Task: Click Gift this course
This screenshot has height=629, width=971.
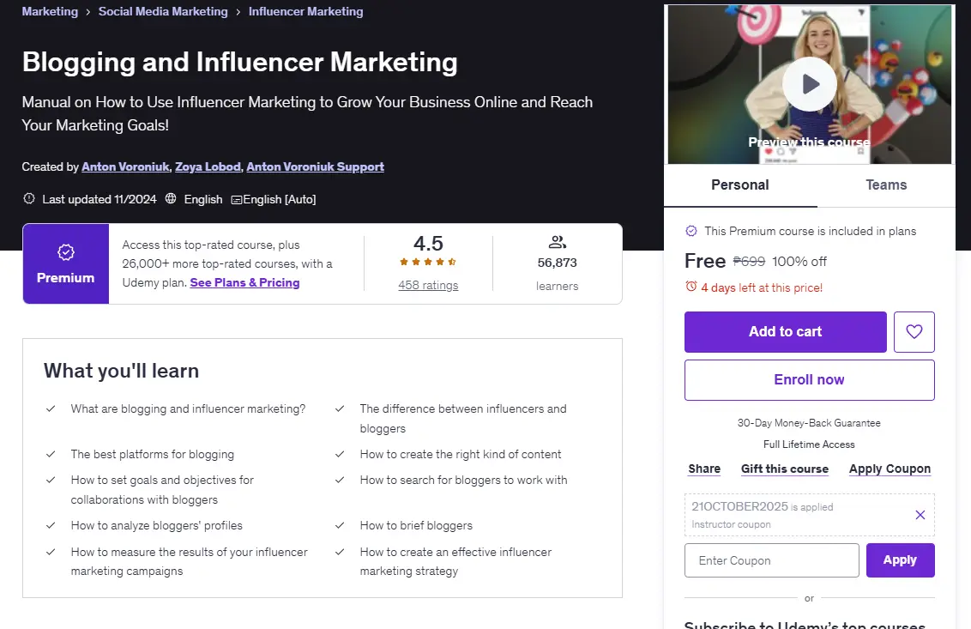Action: [x=785, y=469]
